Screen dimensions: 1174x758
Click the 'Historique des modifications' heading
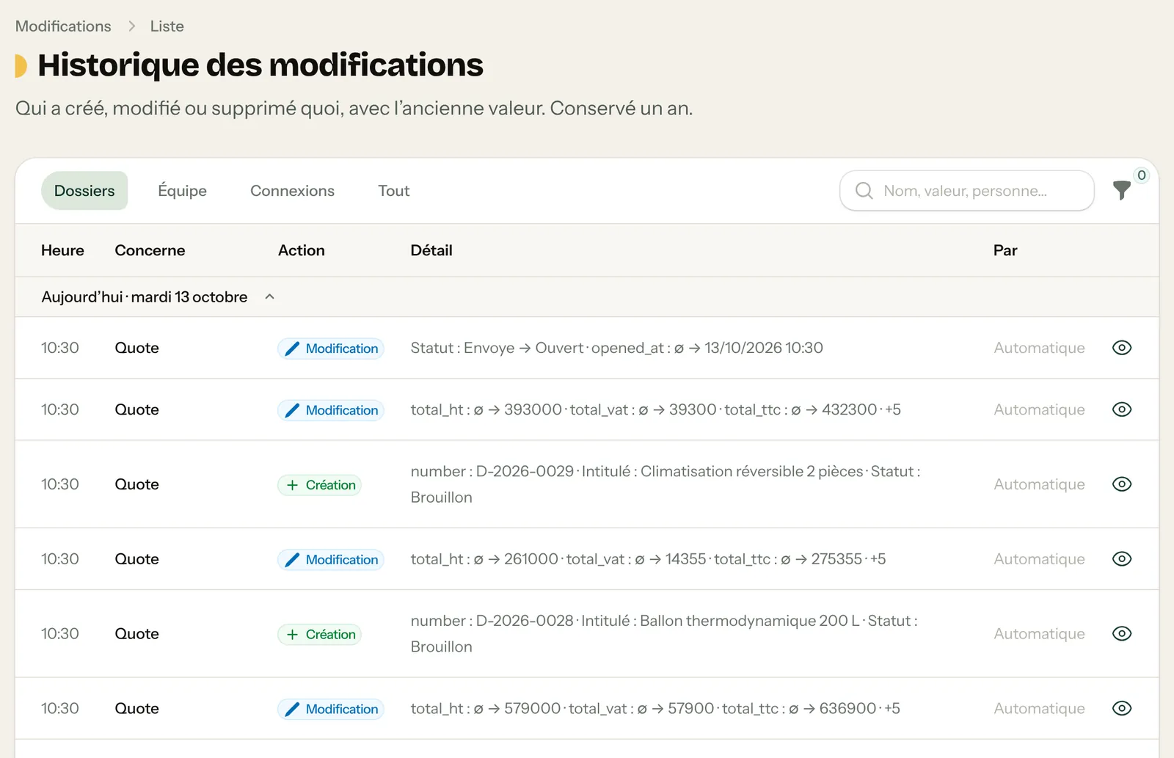[260, 65]
